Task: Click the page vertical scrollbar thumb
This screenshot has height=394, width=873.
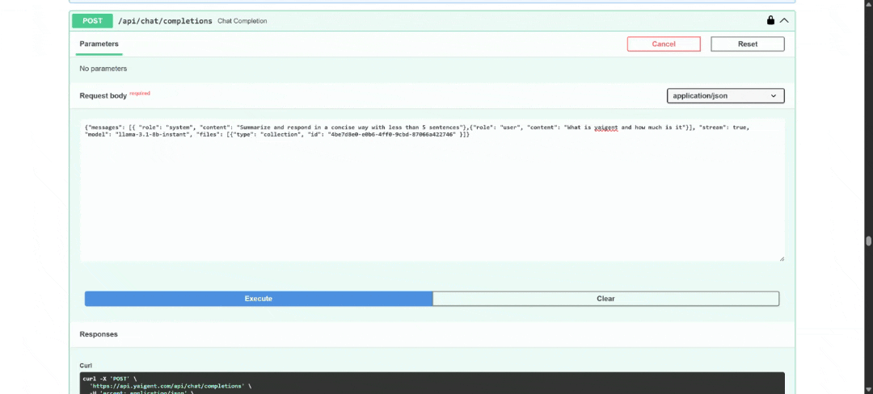Action: 868,241
